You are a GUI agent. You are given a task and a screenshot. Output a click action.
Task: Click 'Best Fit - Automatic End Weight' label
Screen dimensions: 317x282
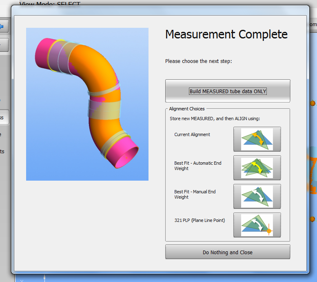(197, 166)
